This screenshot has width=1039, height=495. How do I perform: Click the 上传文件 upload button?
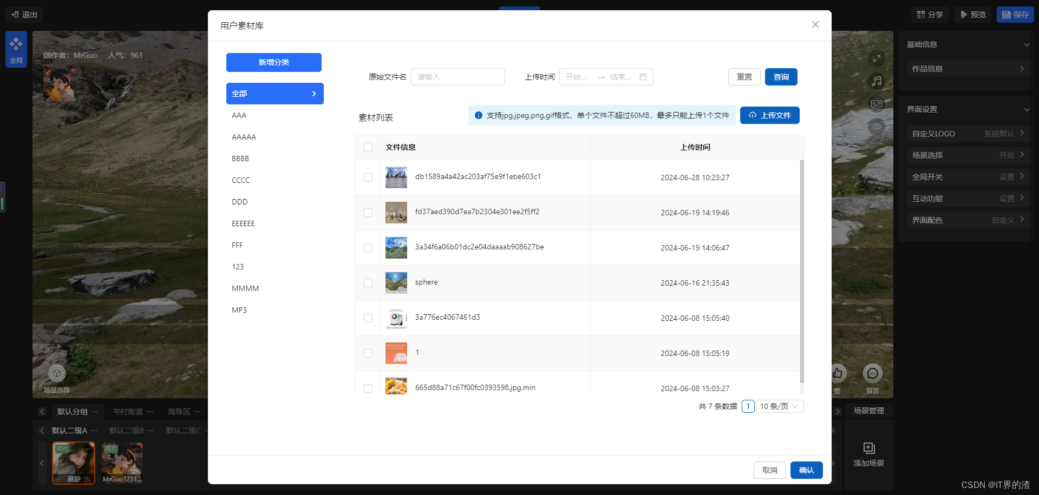[770, 115]
